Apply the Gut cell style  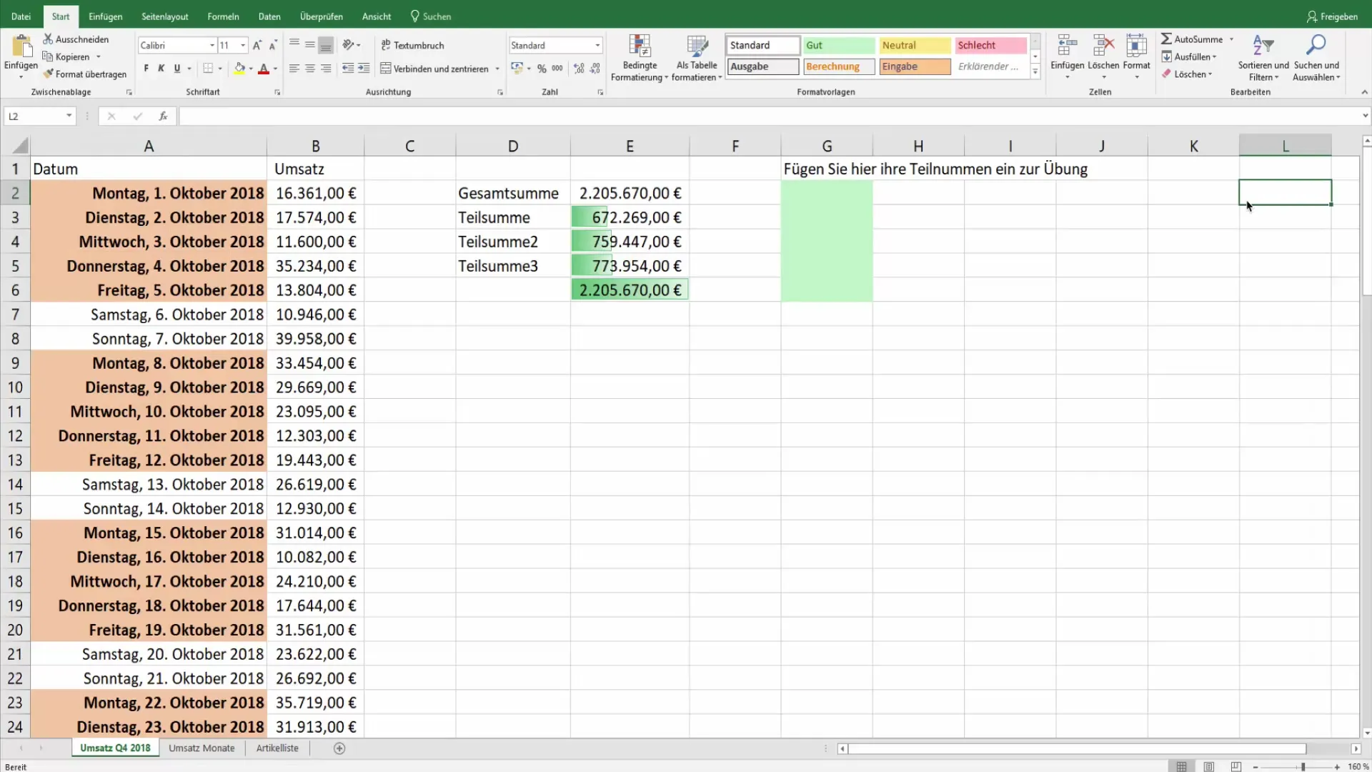tap(838, 45)
